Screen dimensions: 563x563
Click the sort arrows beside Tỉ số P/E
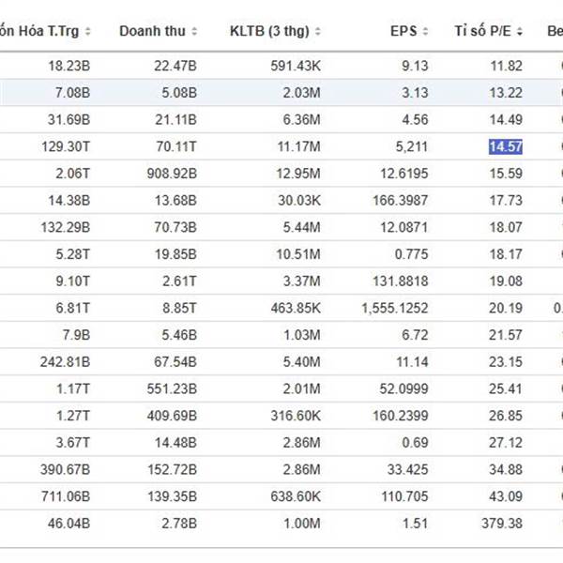[520, 31]
